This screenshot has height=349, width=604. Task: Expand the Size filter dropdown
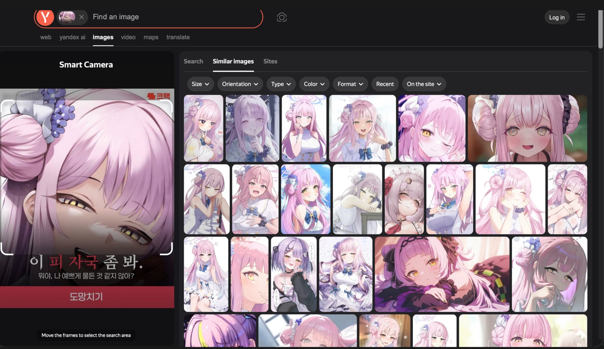(x=200, y=84)
